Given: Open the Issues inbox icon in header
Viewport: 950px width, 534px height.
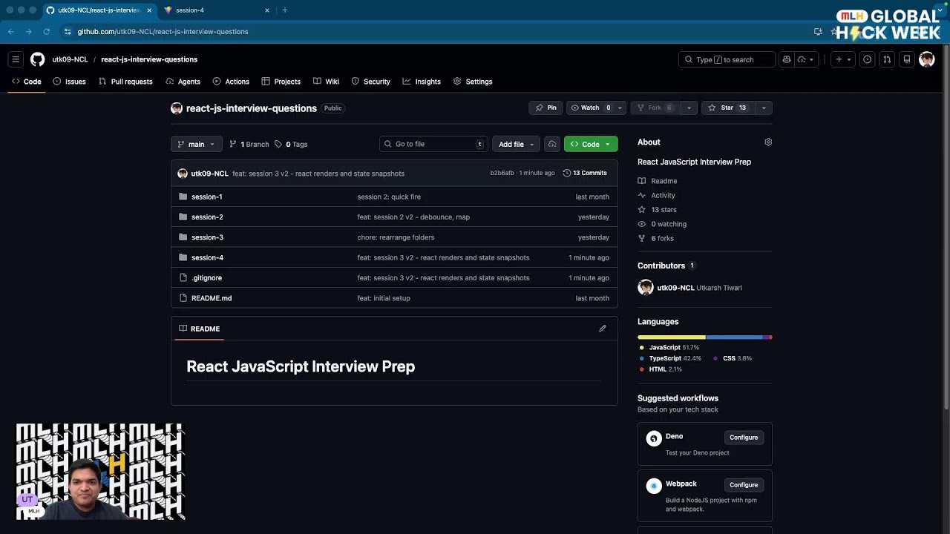Looking at the screenshot, I should 867,59.
